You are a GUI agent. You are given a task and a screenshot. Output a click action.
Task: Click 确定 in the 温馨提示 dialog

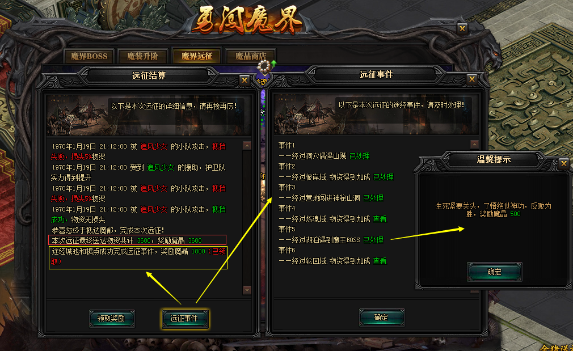[x=495, y=272]
